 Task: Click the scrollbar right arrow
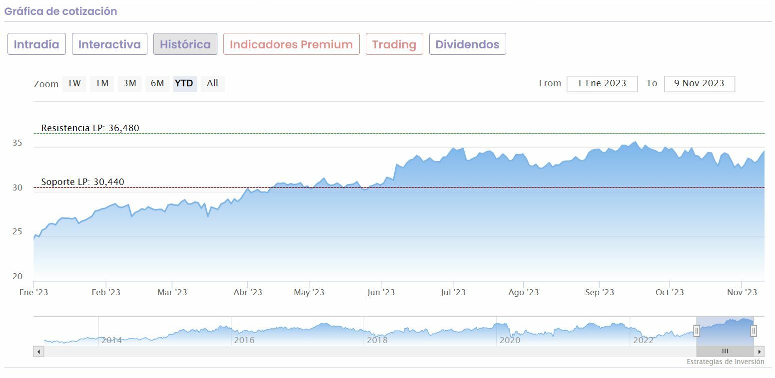tap(760, 352)
